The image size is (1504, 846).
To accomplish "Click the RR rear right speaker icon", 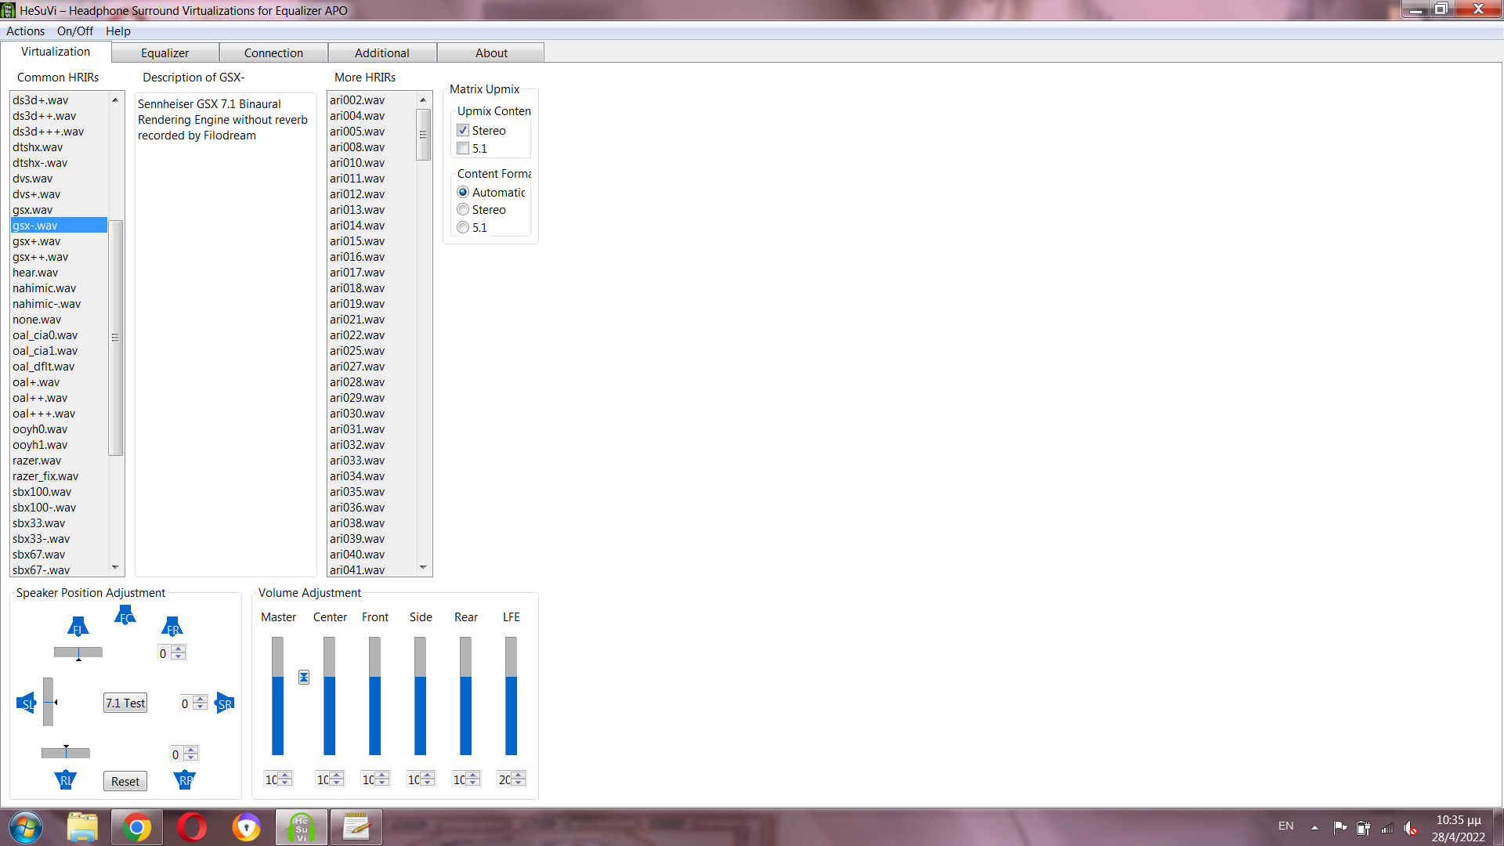I will (185, 779).
